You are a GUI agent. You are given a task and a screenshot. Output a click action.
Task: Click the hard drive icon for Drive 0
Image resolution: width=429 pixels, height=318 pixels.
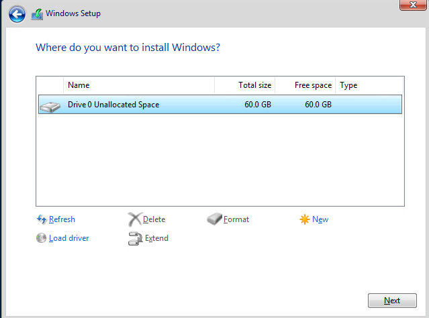point(50,107)
